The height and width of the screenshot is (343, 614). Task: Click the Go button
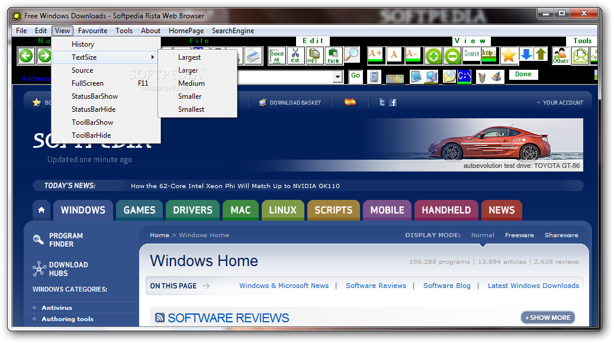356,76
